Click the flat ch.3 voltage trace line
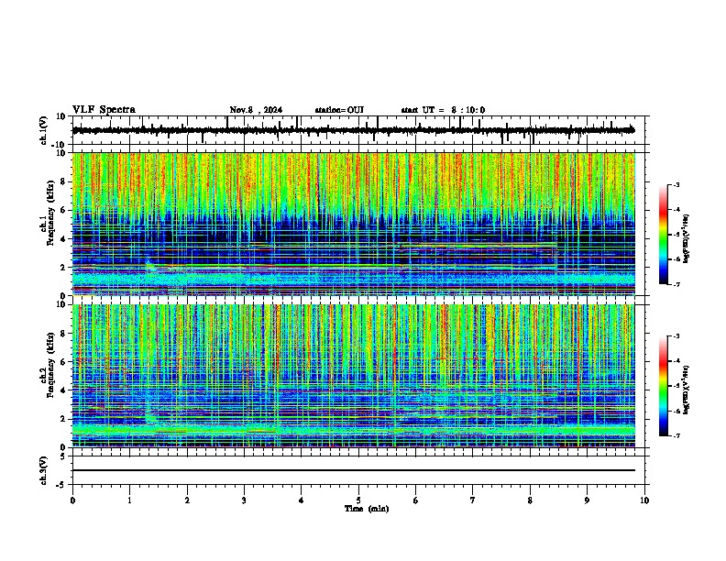 pos(353,470)
